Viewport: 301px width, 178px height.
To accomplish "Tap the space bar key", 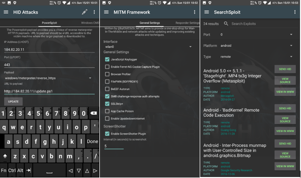I will (49, 171).
